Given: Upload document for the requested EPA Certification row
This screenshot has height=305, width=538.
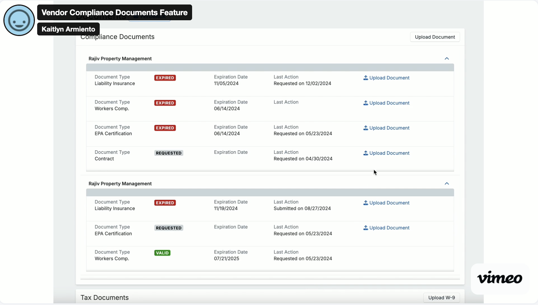Looking at the screenshot, I should pos(386,228).
